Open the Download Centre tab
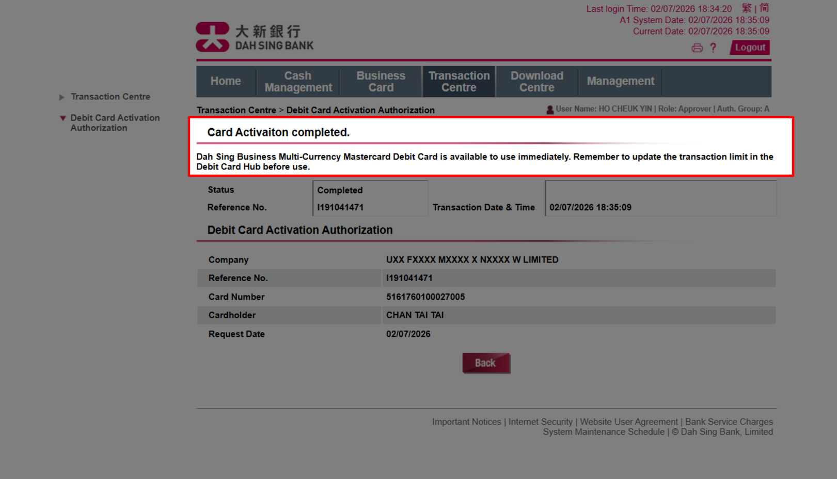 click(536, 81)
